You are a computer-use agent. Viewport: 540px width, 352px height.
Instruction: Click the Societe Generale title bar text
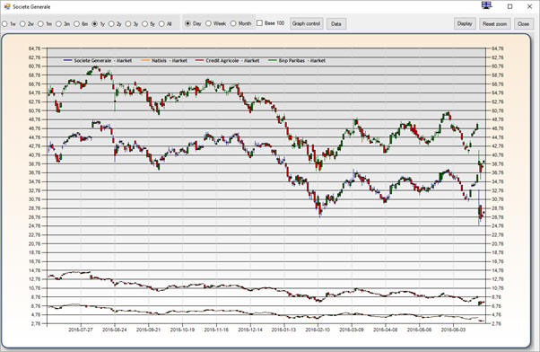click(31, 7)
